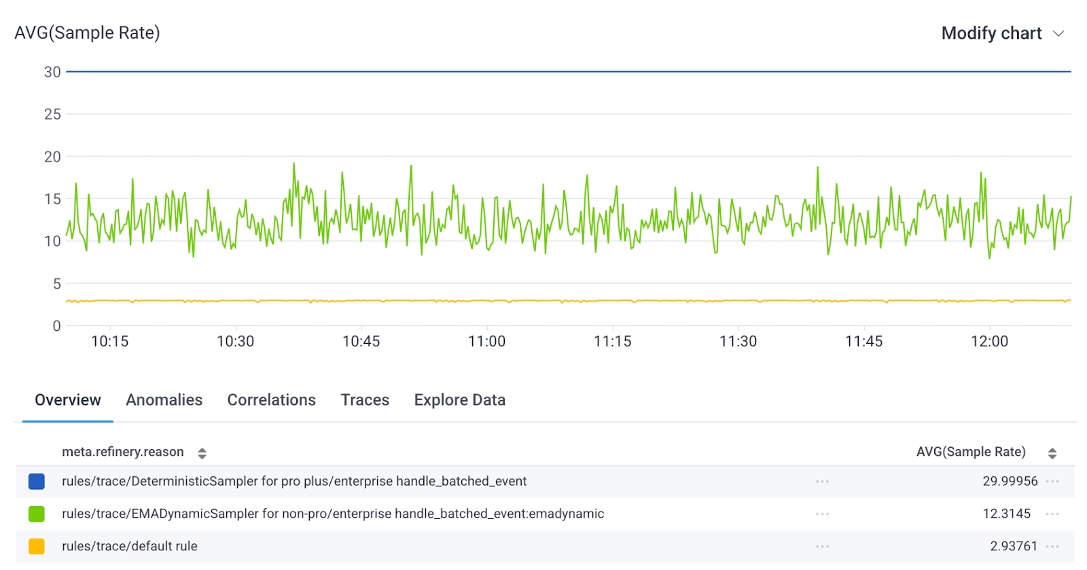Sort by AVG(Sample Rate) column arrows
The height and width of the screenshot is (570, 1087).
1052,453
